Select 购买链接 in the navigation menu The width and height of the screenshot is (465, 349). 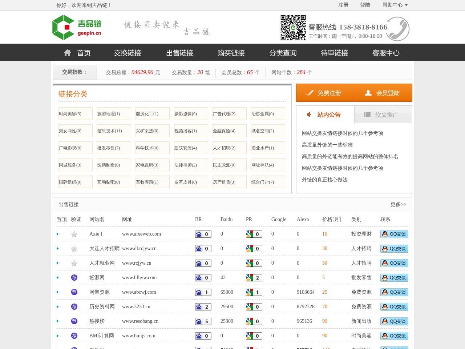click(x=231, y=53)
